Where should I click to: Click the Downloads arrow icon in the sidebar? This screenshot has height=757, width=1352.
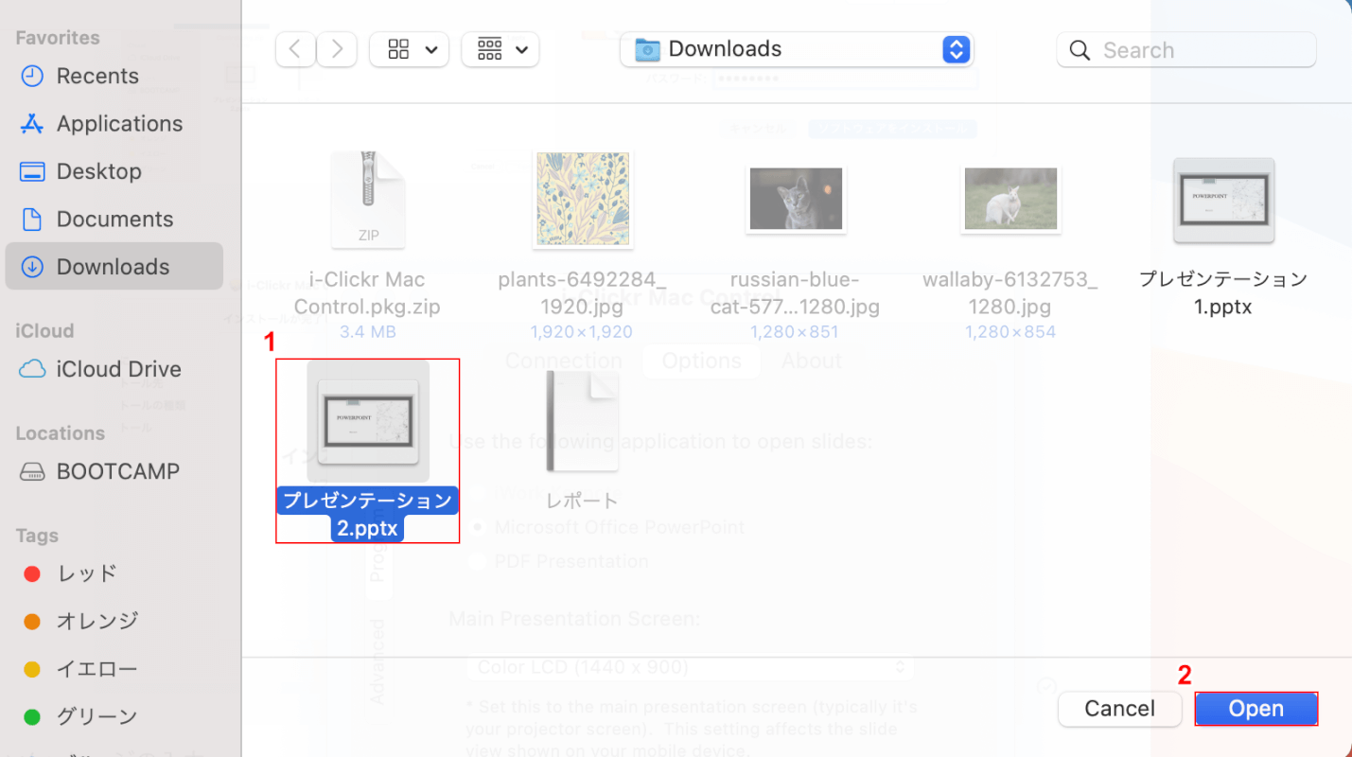[x=32, y=267]
